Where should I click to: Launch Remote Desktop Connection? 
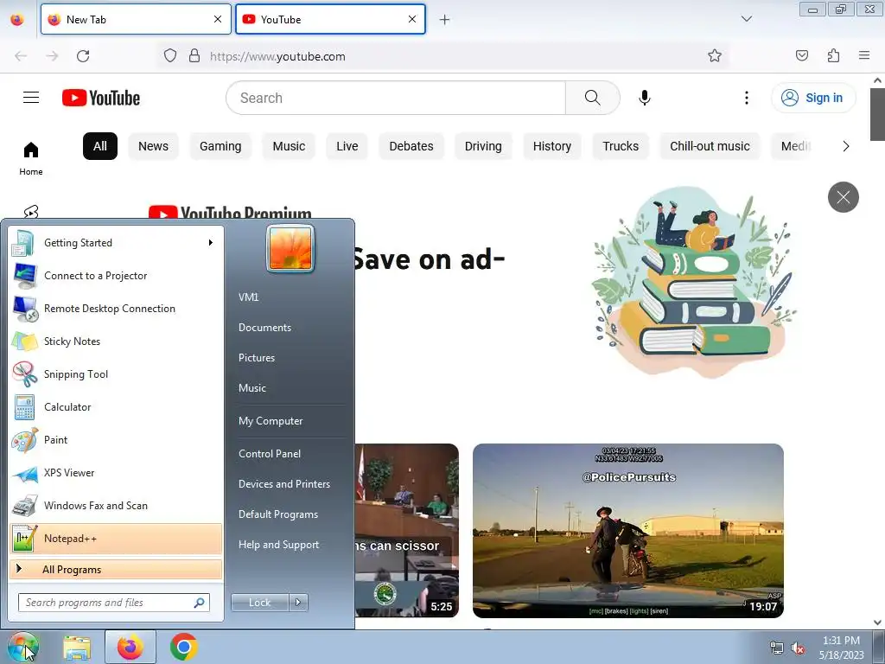coord(116,309)
